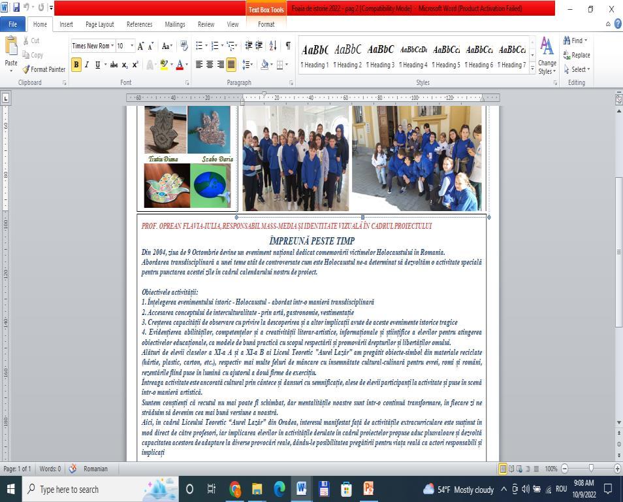
Task: Adjust the zoom slider handle
Action: (591, 469)
